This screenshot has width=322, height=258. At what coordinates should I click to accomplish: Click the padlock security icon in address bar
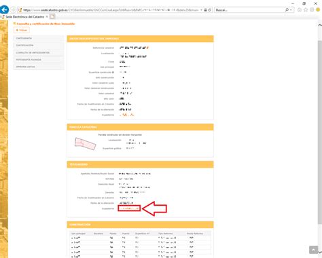[x=205, y=10]
